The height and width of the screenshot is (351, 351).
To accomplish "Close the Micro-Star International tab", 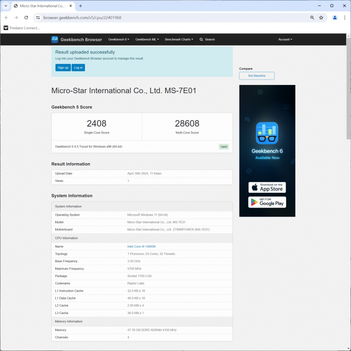I will coord(71,6).
